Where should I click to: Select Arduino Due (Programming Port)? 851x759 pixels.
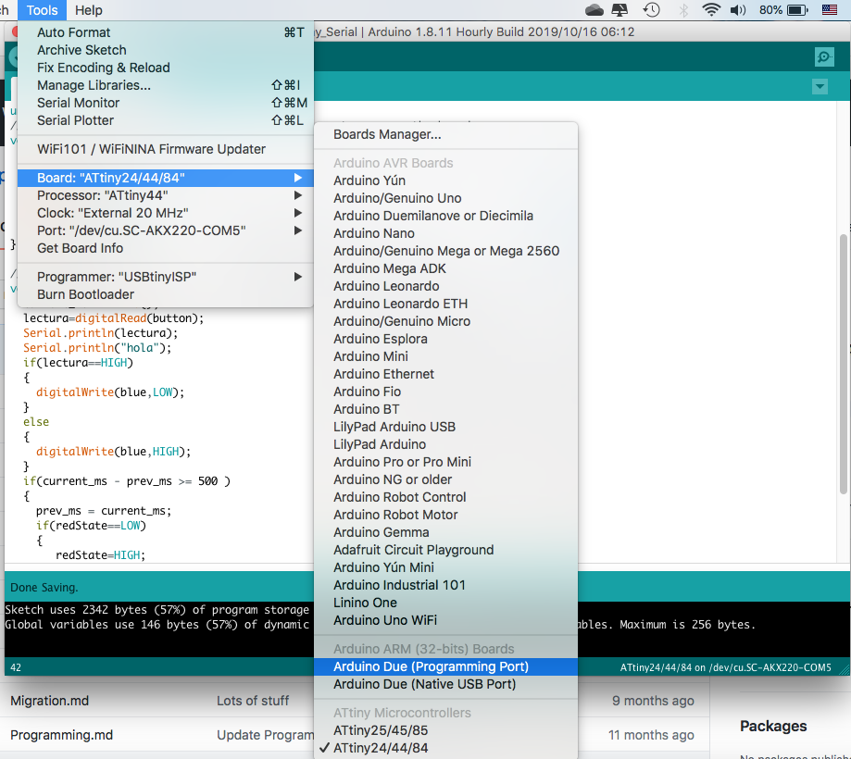(x=445, y=666)
